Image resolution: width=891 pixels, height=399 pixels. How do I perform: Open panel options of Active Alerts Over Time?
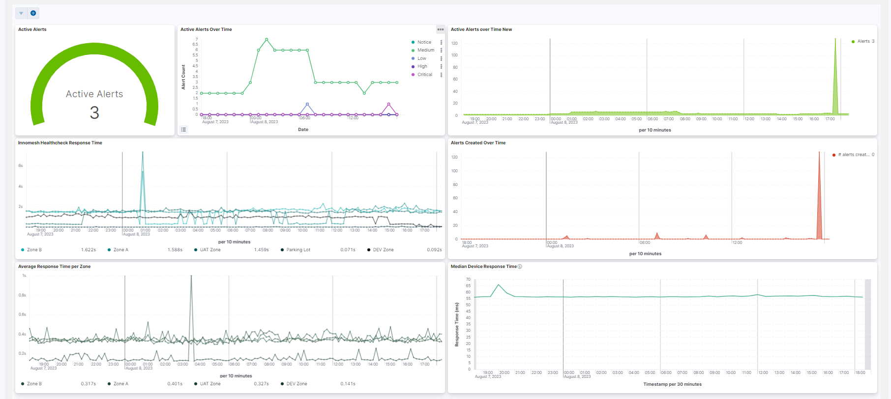441,29
